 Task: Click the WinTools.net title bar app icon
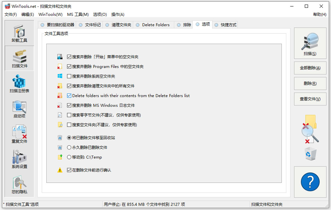(7, 6)
